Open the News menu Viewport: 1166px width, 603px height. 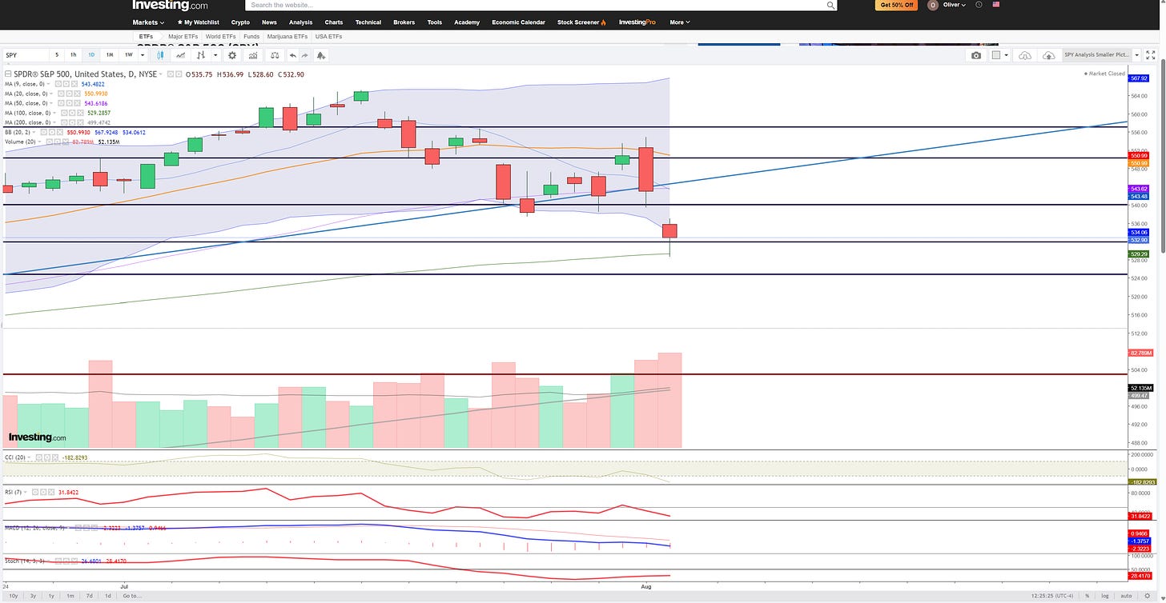269,22
